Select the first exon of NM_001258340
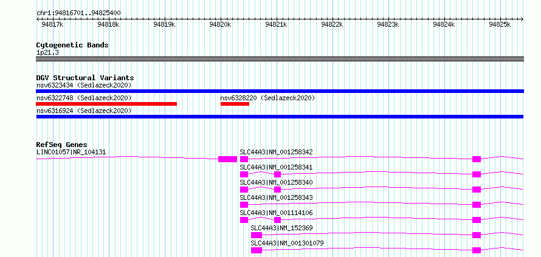 244,190
